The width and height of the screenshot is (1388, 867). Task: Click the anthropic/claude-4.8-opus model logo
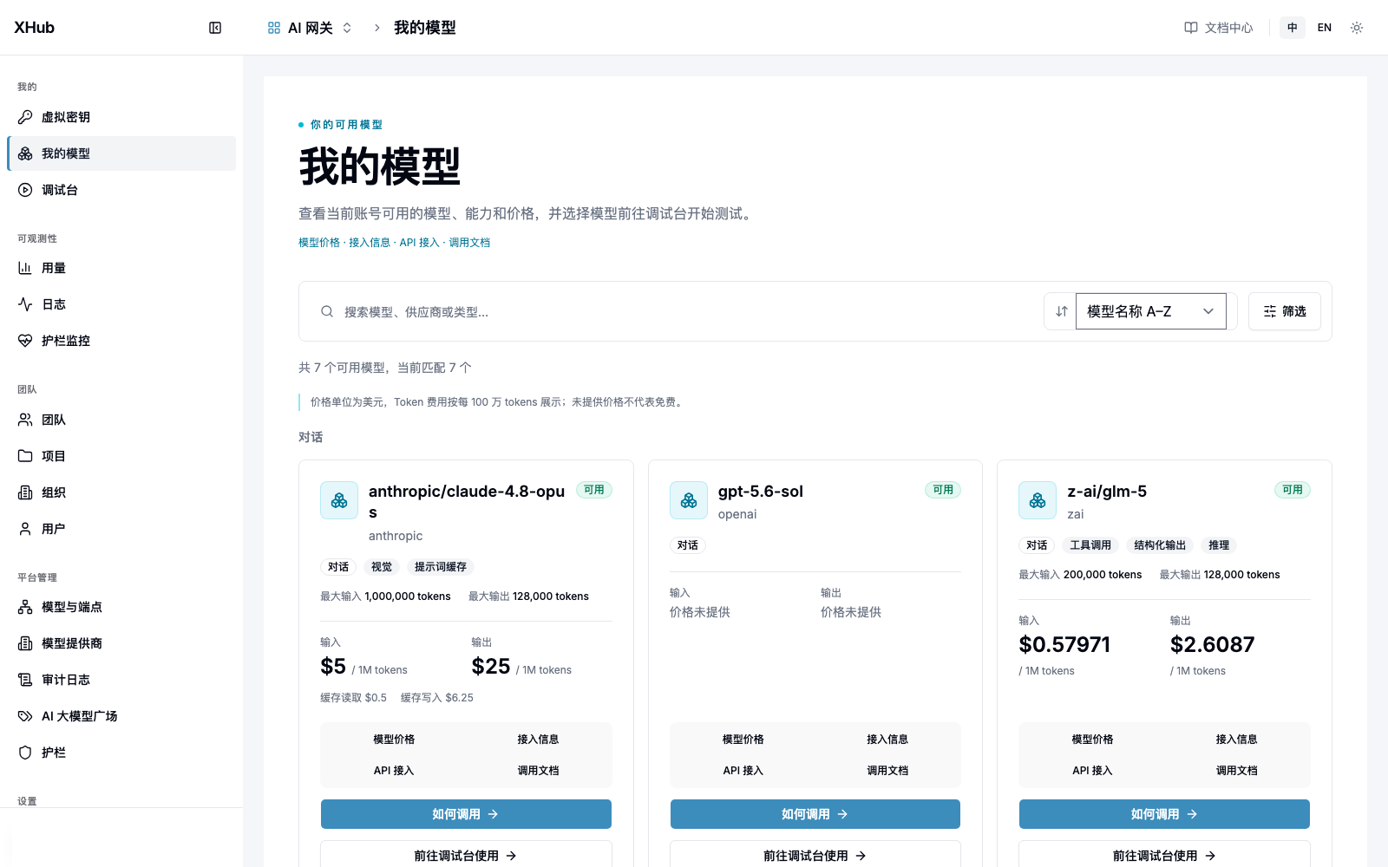339,500
